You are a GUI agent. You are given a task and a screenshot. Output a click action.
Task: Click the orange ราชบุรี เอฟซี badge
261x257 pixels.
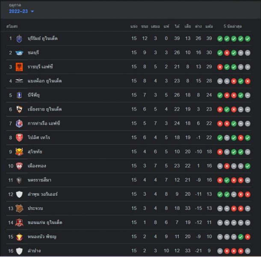(19, 67)
